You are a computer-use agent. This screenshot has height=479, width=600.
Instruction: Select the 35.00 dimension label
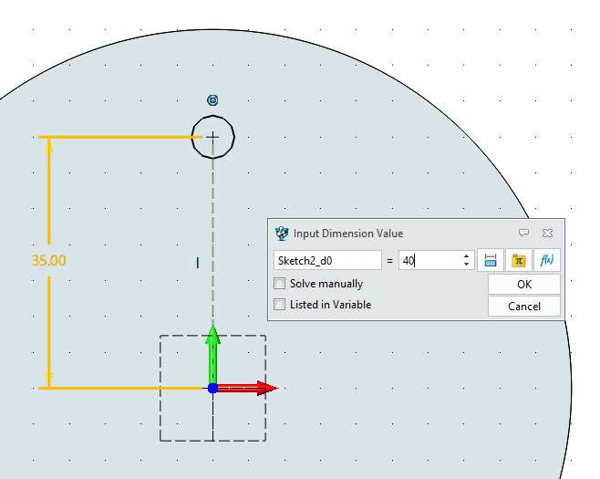(49, 260)
